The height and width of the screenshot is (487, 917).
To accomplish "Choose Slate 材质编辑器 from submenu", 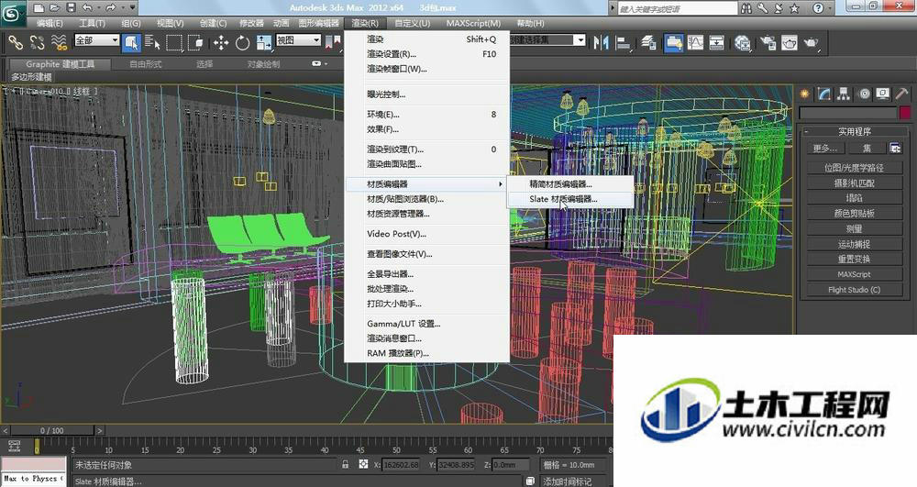I will [569, 199].
